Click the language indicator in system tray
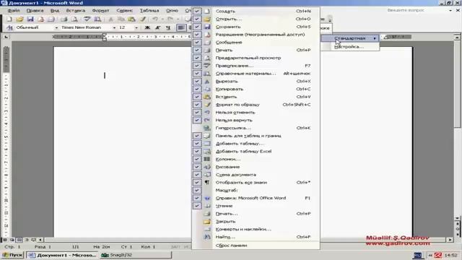Viewport: 462px width, 260px height. pos(417,255)
